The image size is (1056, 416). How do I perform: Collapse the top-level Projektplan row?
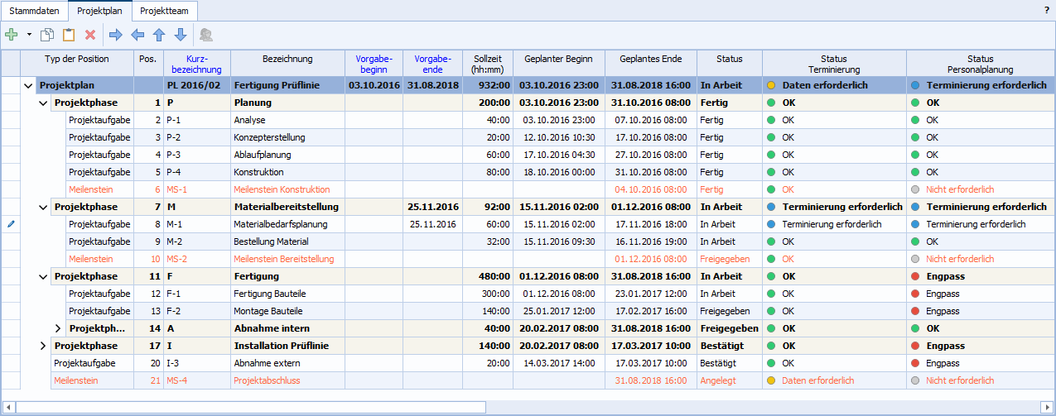(x=29, y=85)
